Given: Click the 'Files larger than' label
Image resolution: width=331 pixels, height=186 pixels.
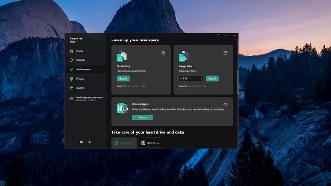Looking at the screenshot, I should tap(187, 71).
